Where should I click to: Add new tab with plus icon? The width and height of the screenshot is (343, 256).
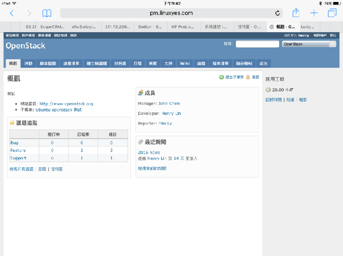(314, 13)
